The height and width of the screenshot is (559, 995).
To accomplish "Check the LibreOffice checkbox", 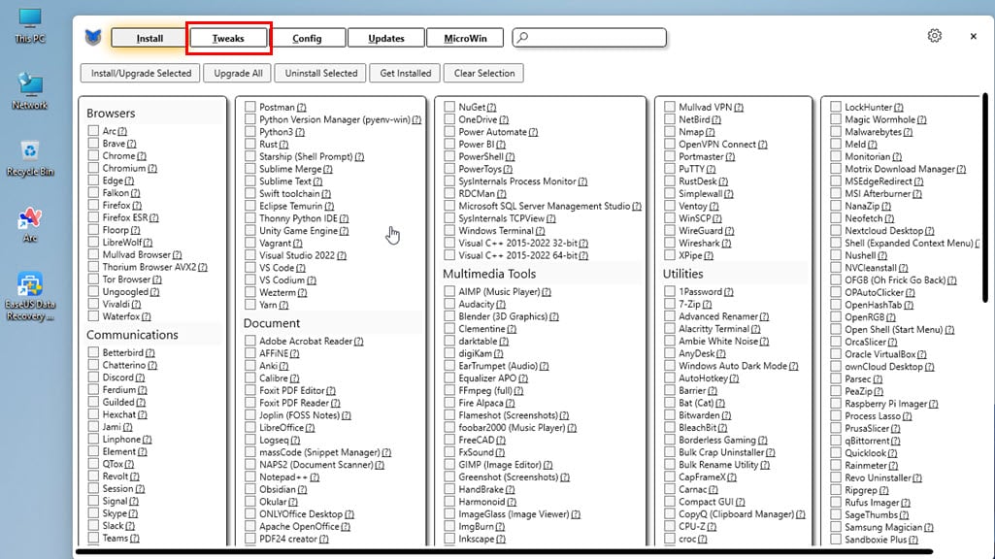I will 250,428.
